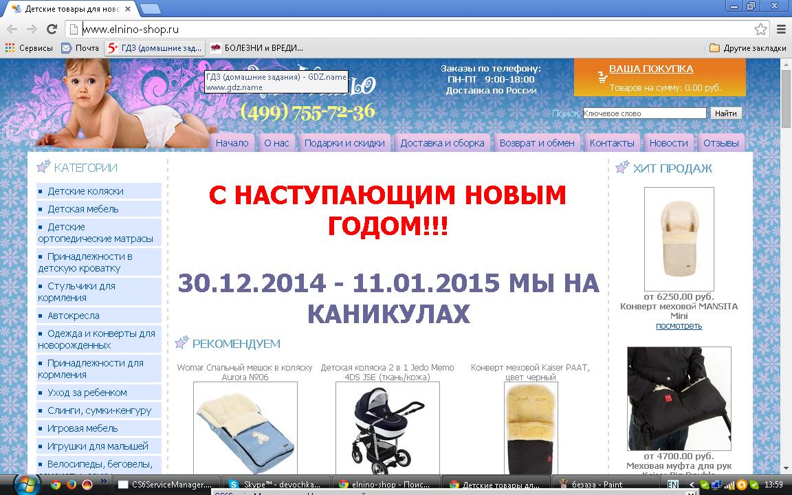Click the Найти search button
This screenshot has width=792, height=495.
coord(726,113)
